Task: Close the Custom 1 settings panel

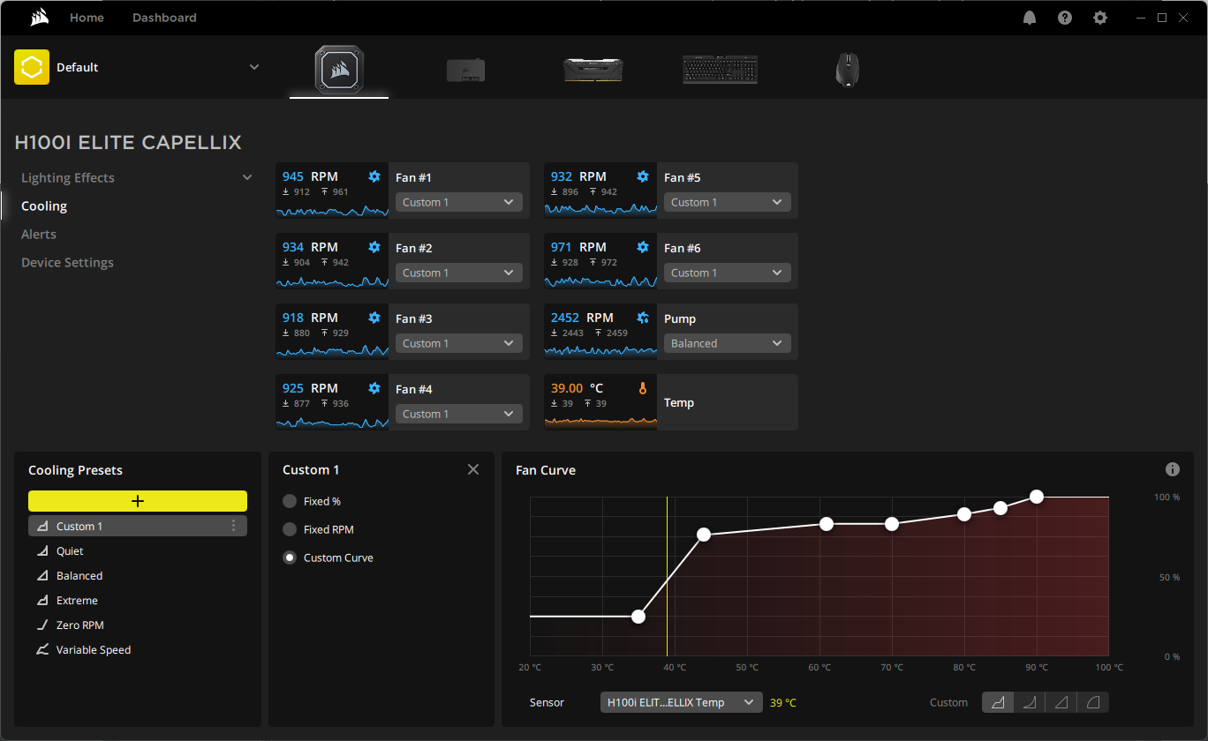Action: [x=473, y=469]
